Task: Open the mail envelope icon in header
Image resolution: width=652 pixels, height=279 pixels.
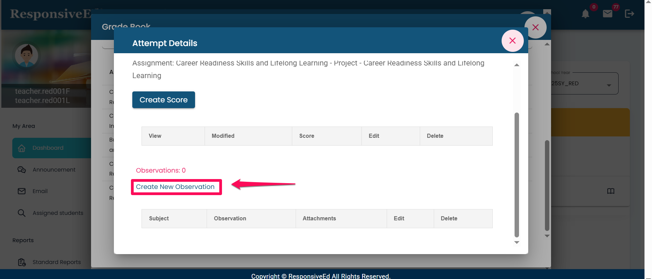Action: pos(607,14)
